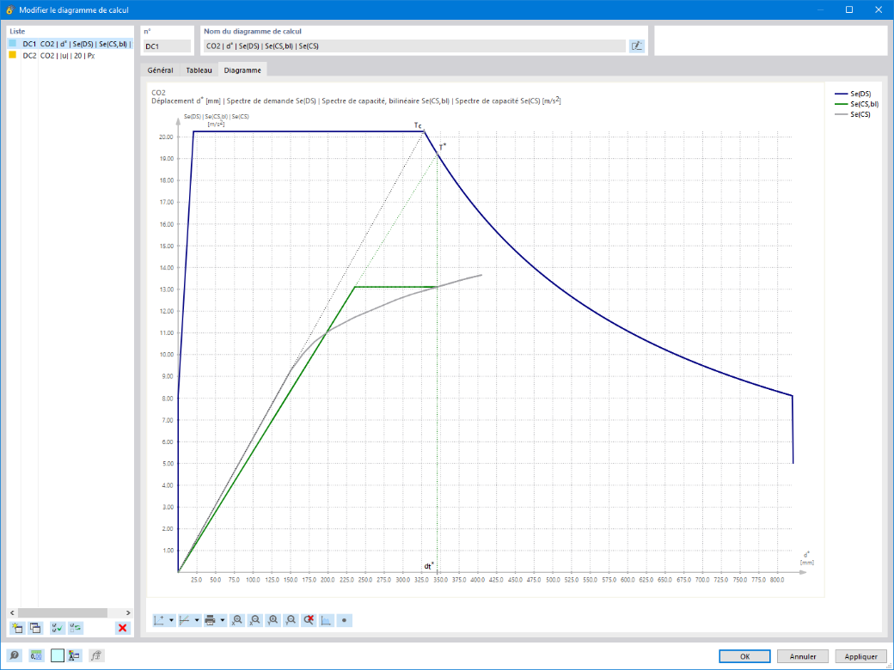Screen dimensions: 894x670
Task: Click the Se(CS,bl) legend entry
Action: tap(856, 104)
